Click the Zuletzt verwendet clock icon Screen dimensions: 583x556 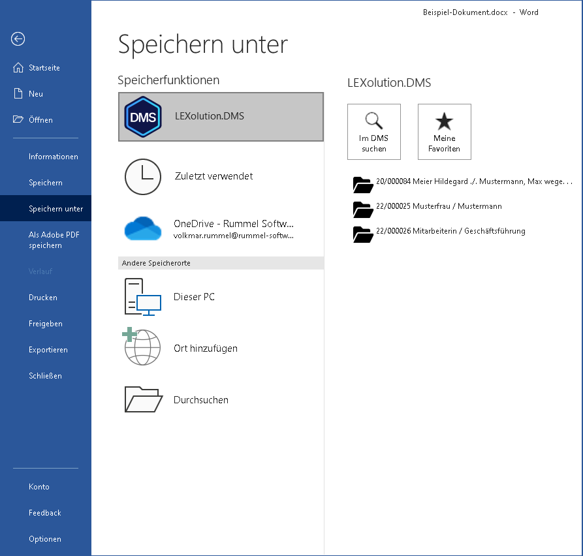click(143, 177)
